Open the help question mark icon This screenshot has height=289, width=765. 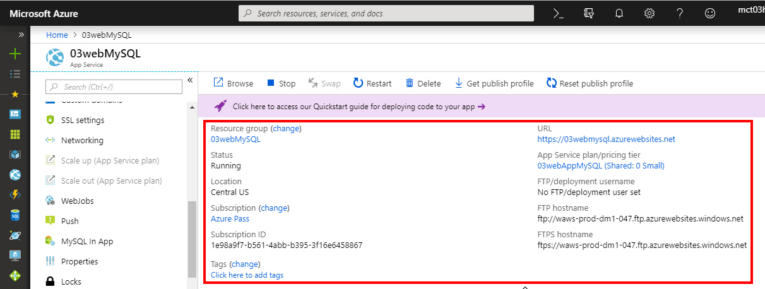pyautogui.click(x=680, y=13)
